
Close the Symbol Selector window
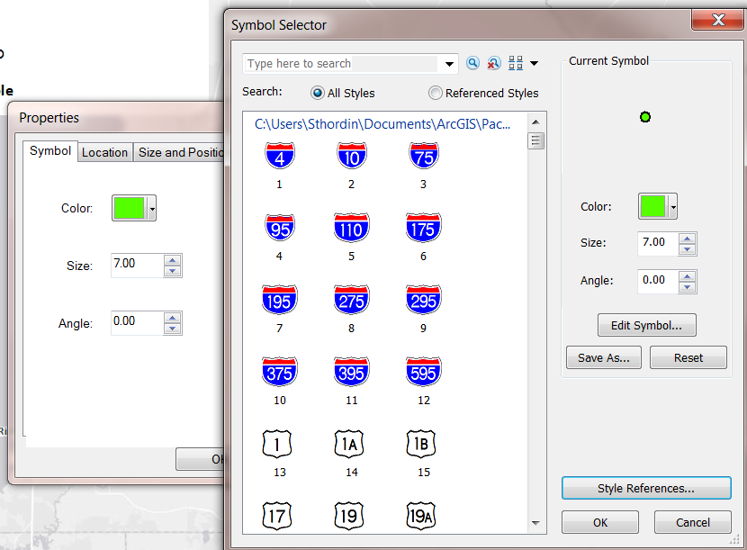717,20
